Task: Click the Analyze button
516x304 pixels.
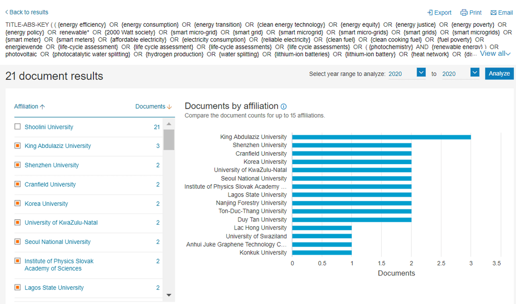Action: 499,73
